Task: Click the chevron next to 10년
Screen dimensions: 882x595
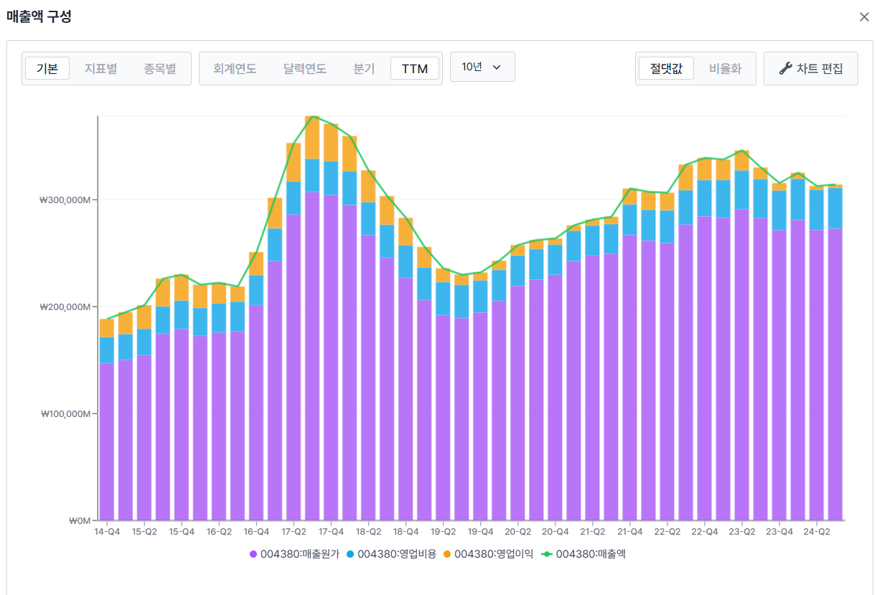Action: point(497,67)
